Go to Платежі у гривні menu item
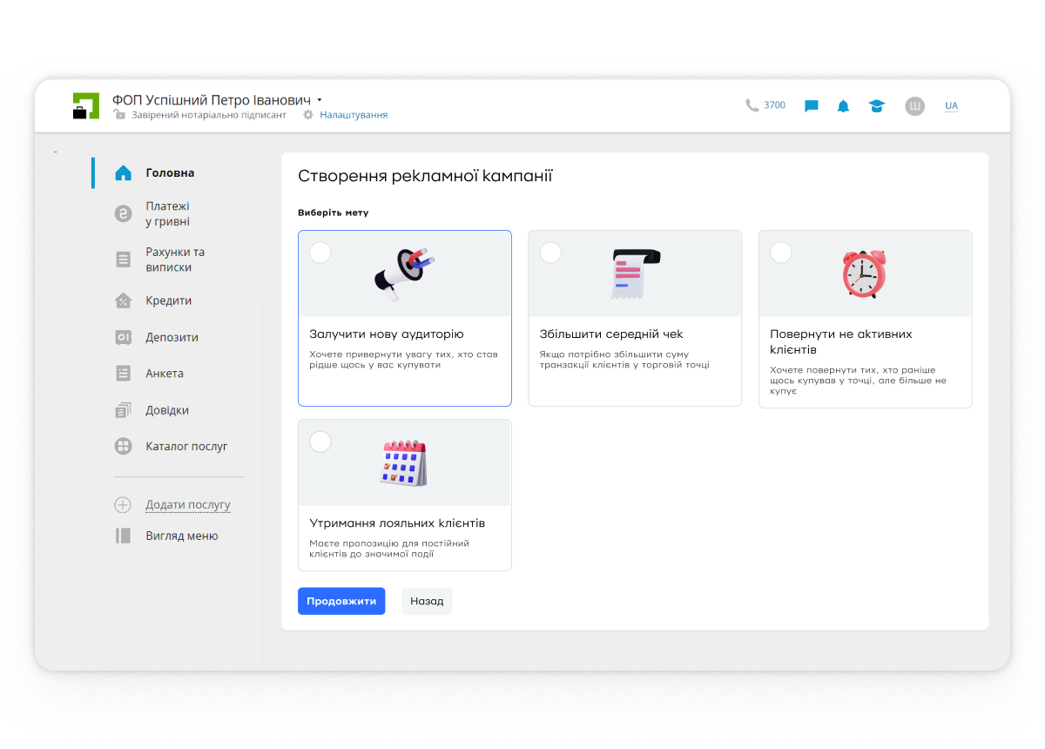The width and height of the screenshot is (1045, 749). pyautogui.click(x=167, y=214)
